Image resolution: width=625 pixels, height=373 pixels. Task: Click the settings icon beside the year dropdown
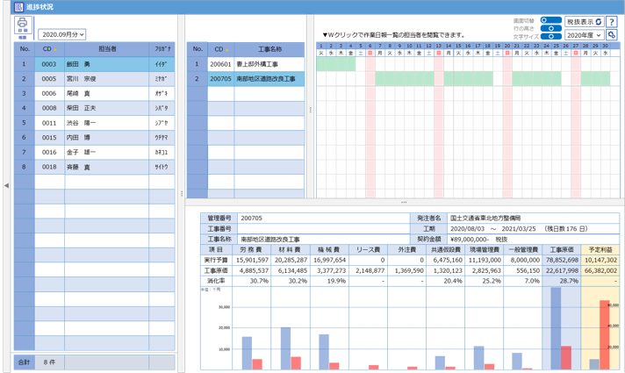[x=612, y=36]
